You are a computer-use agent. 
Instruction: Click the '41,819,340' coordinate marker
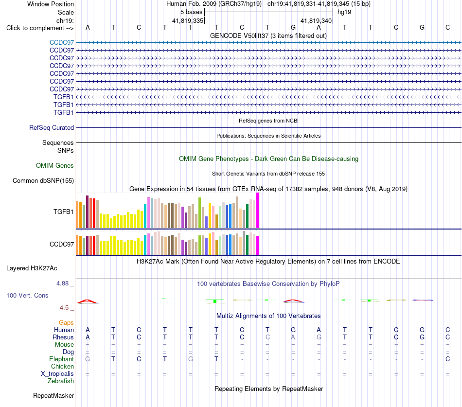(x=316, y=20)
